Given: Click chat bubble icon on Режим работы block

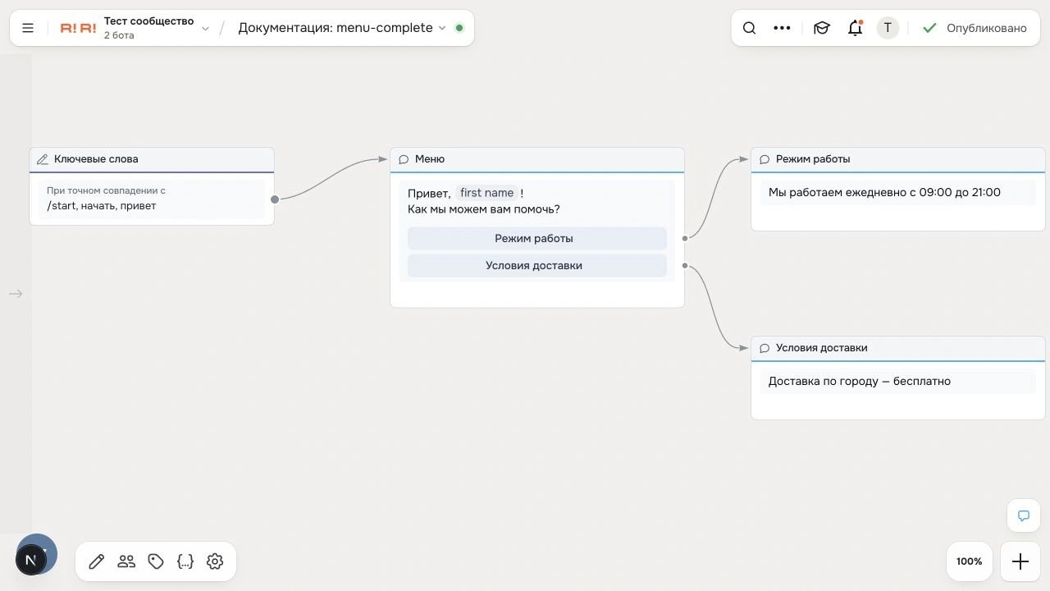Looking at the screenshot, I should pos(765,159).
